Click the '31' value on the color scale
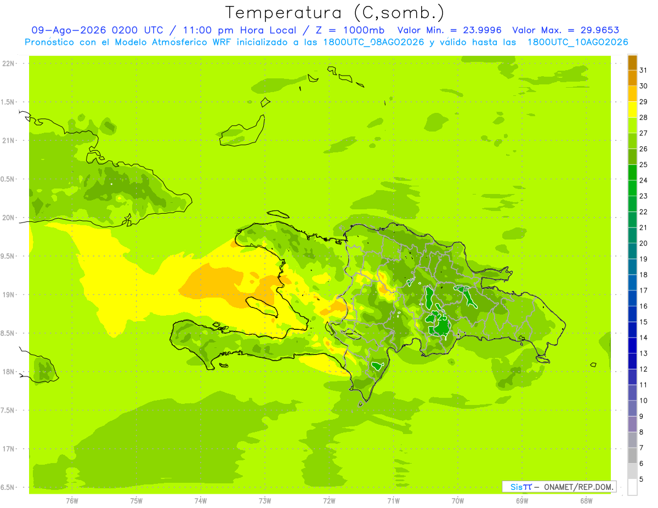The width and height of the screenshot is (658, 508). click(644, 70)
